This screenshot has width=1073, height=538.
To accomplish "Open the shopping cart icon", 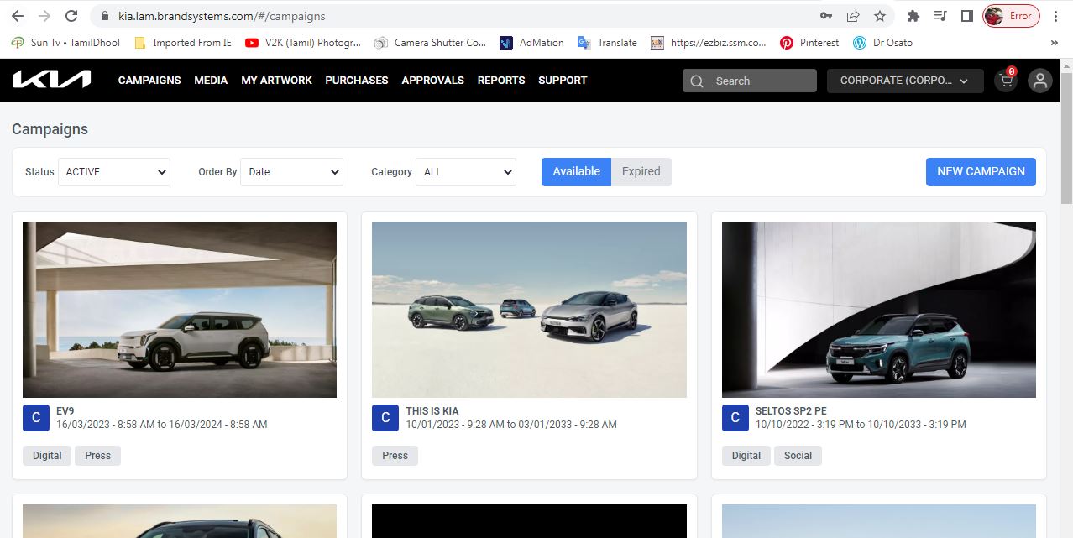I will 1005,81.
